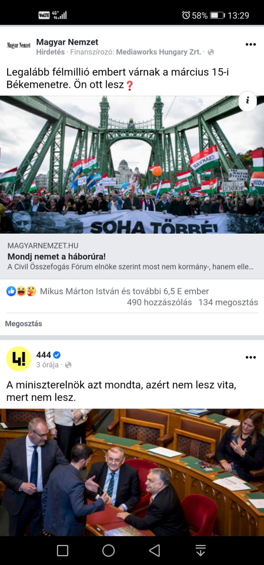Open the bridge demonstration photo
264x565 pixels.
coord(132,165)
